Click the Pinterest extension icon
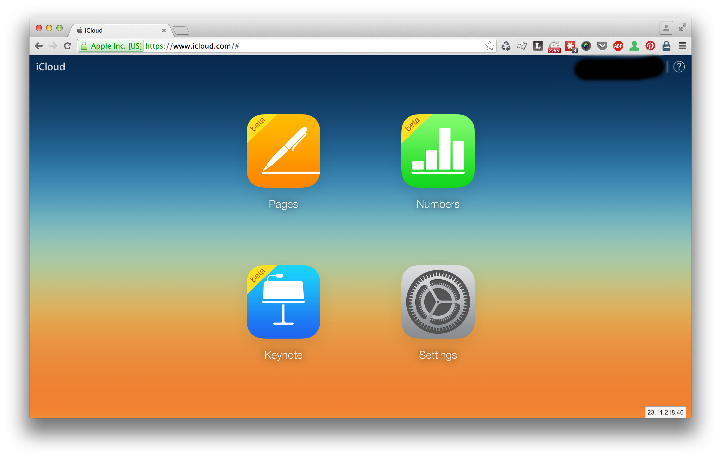 [x=650, y=46]
